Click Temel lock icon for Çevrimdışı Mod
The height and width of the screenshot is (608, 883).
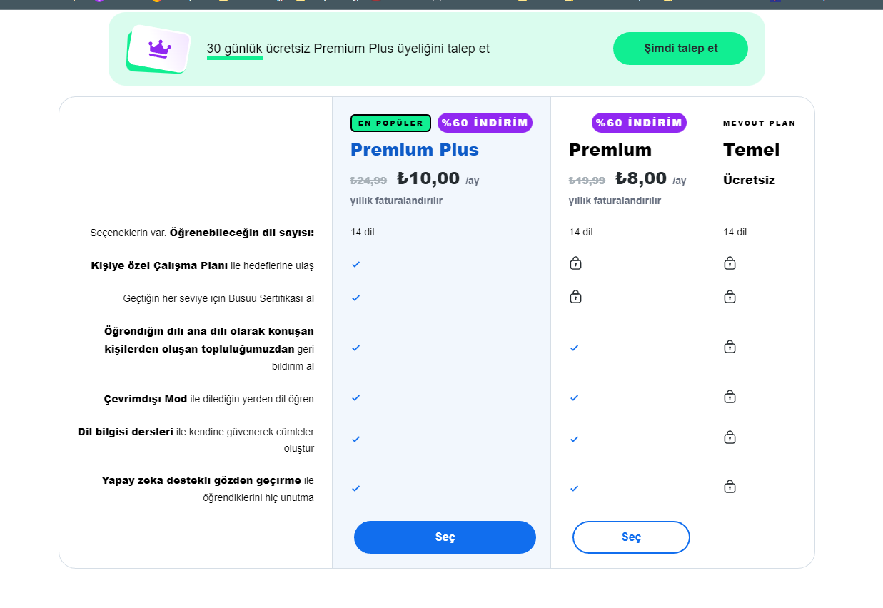pos(730,397)
